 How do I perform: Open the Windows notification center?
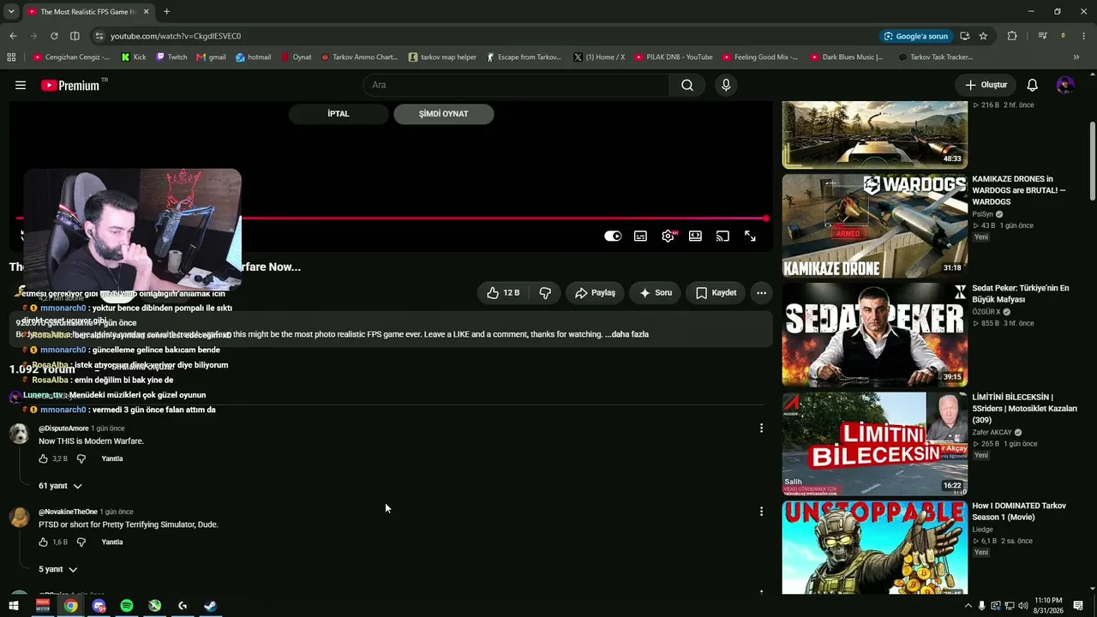pos(1078,606)
